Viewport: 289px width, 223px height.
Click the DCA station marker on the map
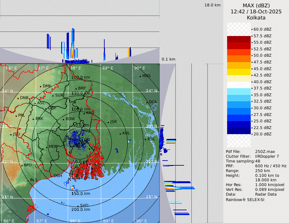coord(147,102)
